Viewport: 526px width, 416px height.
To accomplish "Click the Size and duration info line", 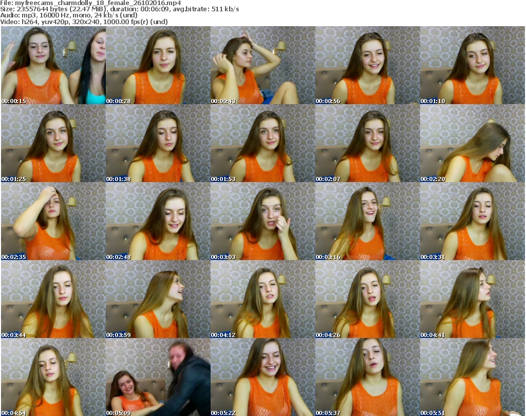I will click(119, 9).
